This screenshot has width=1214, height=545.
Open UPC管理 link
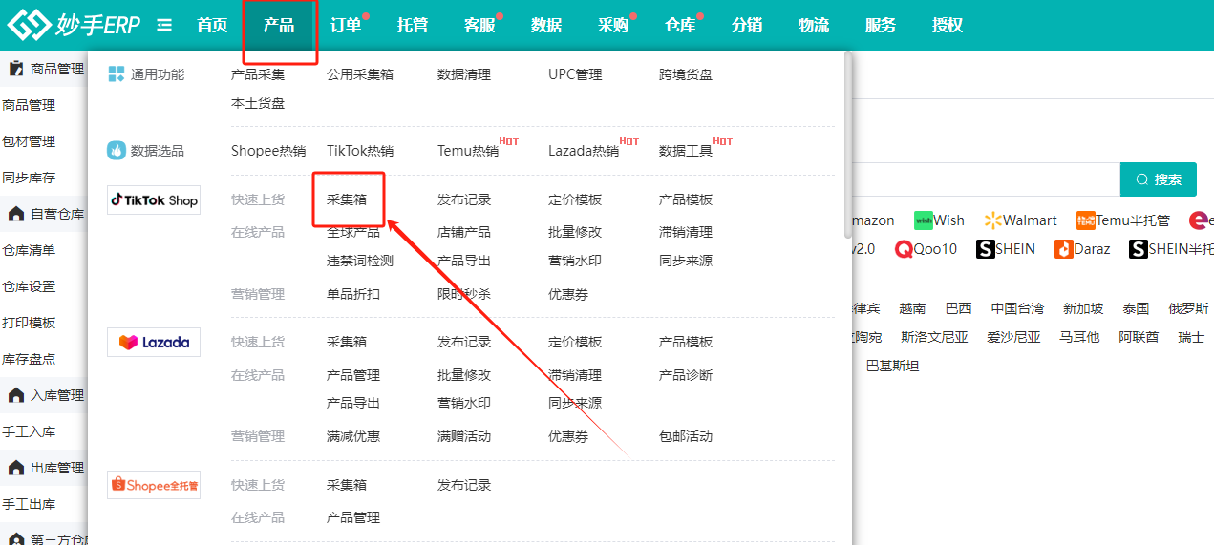(x=575, y=74)
